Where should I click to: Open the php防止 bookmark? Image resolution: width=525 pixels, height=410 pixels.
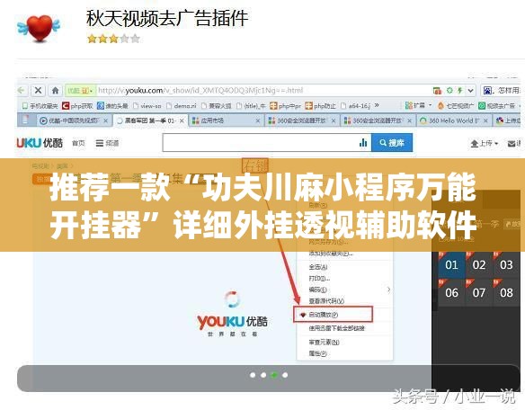(320, 106)
